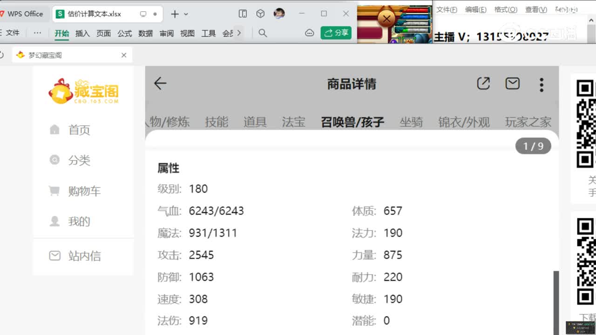596x335 pixels.
Task: Expand the new tab dropdown arrow
Action: [186, 14]
